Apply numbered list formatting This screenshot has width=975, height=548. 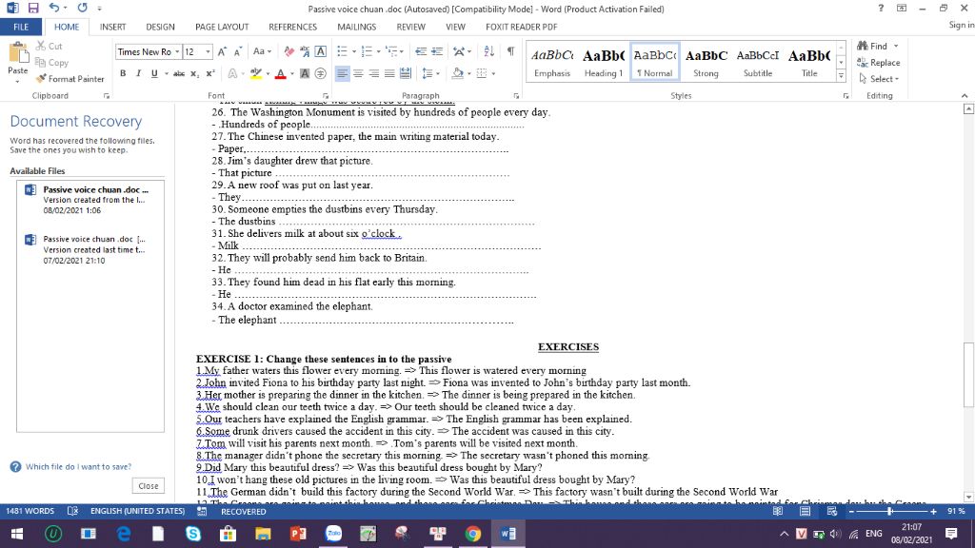tap(367, 51)
